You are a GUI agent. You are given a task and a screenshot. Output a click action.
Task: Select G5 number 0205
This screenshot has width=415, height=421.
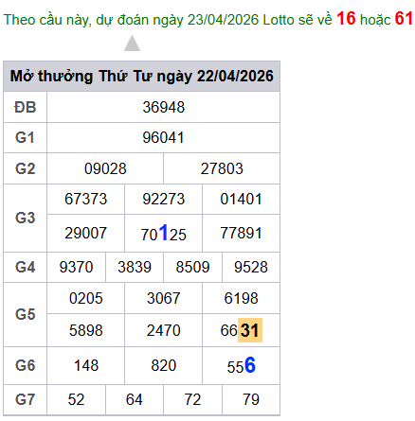[86, 298]
